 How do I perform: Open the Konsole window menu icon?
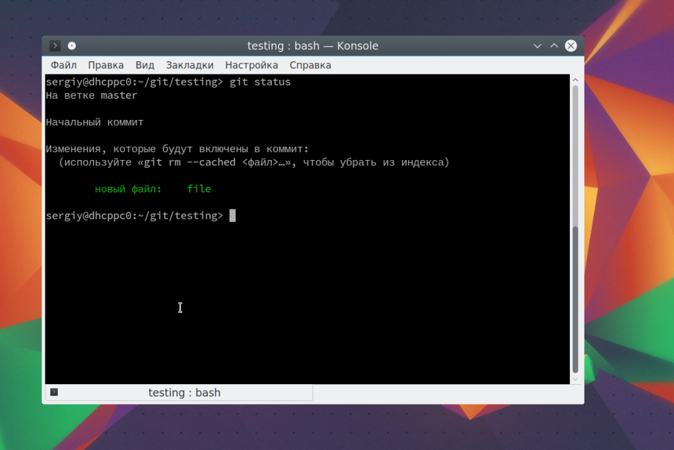coord(55,45)
